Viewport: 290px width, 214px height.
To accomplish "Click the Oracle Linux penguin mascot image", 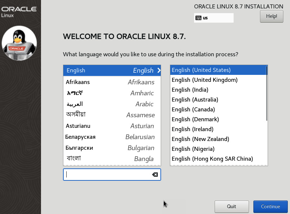I will [19, 43].
